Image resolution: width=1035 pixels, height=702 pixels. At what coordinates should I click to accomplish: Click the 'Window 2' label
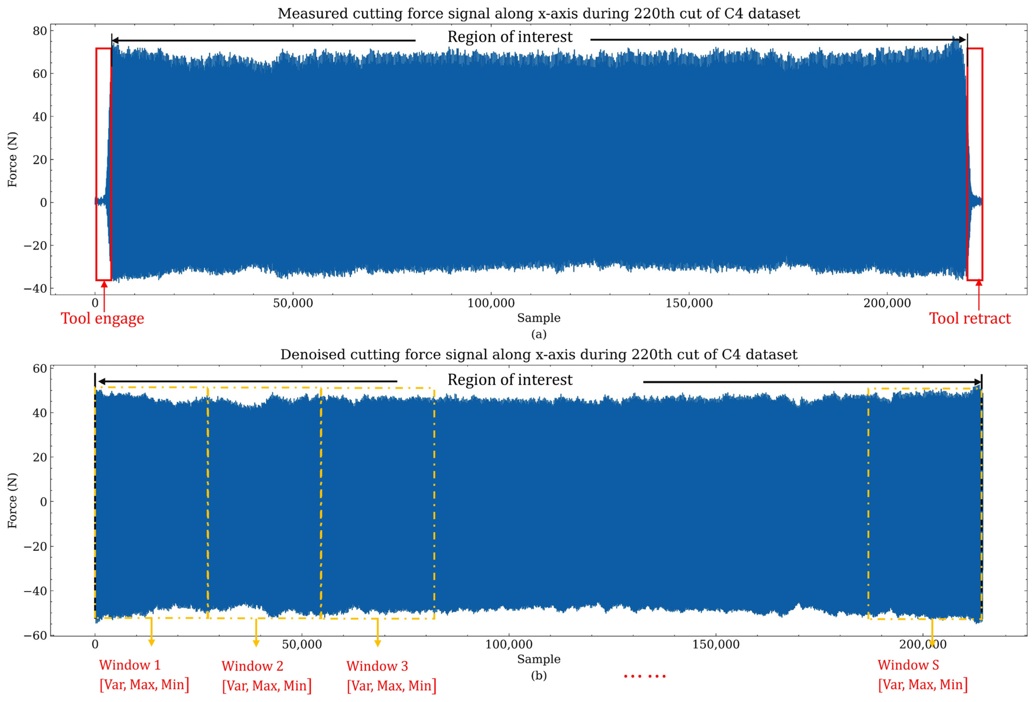[x=252, y=666]
